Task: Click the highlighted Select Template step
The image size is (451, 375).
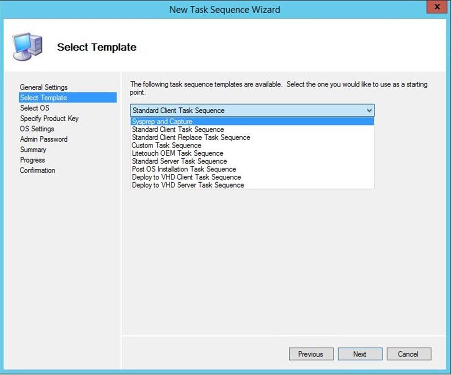Action: pos(68,98)
